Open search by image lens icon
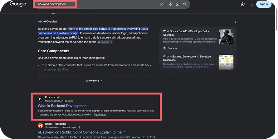 (x=178, y=4)
